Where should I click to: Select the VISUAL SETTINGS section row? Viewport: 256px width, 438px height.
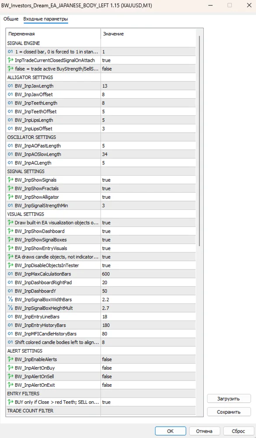101,214
